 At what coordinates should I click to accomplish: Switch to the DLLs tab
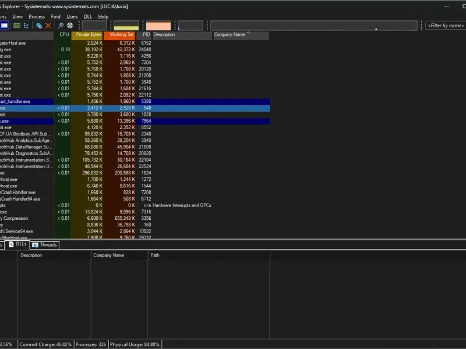pos(18,244)
